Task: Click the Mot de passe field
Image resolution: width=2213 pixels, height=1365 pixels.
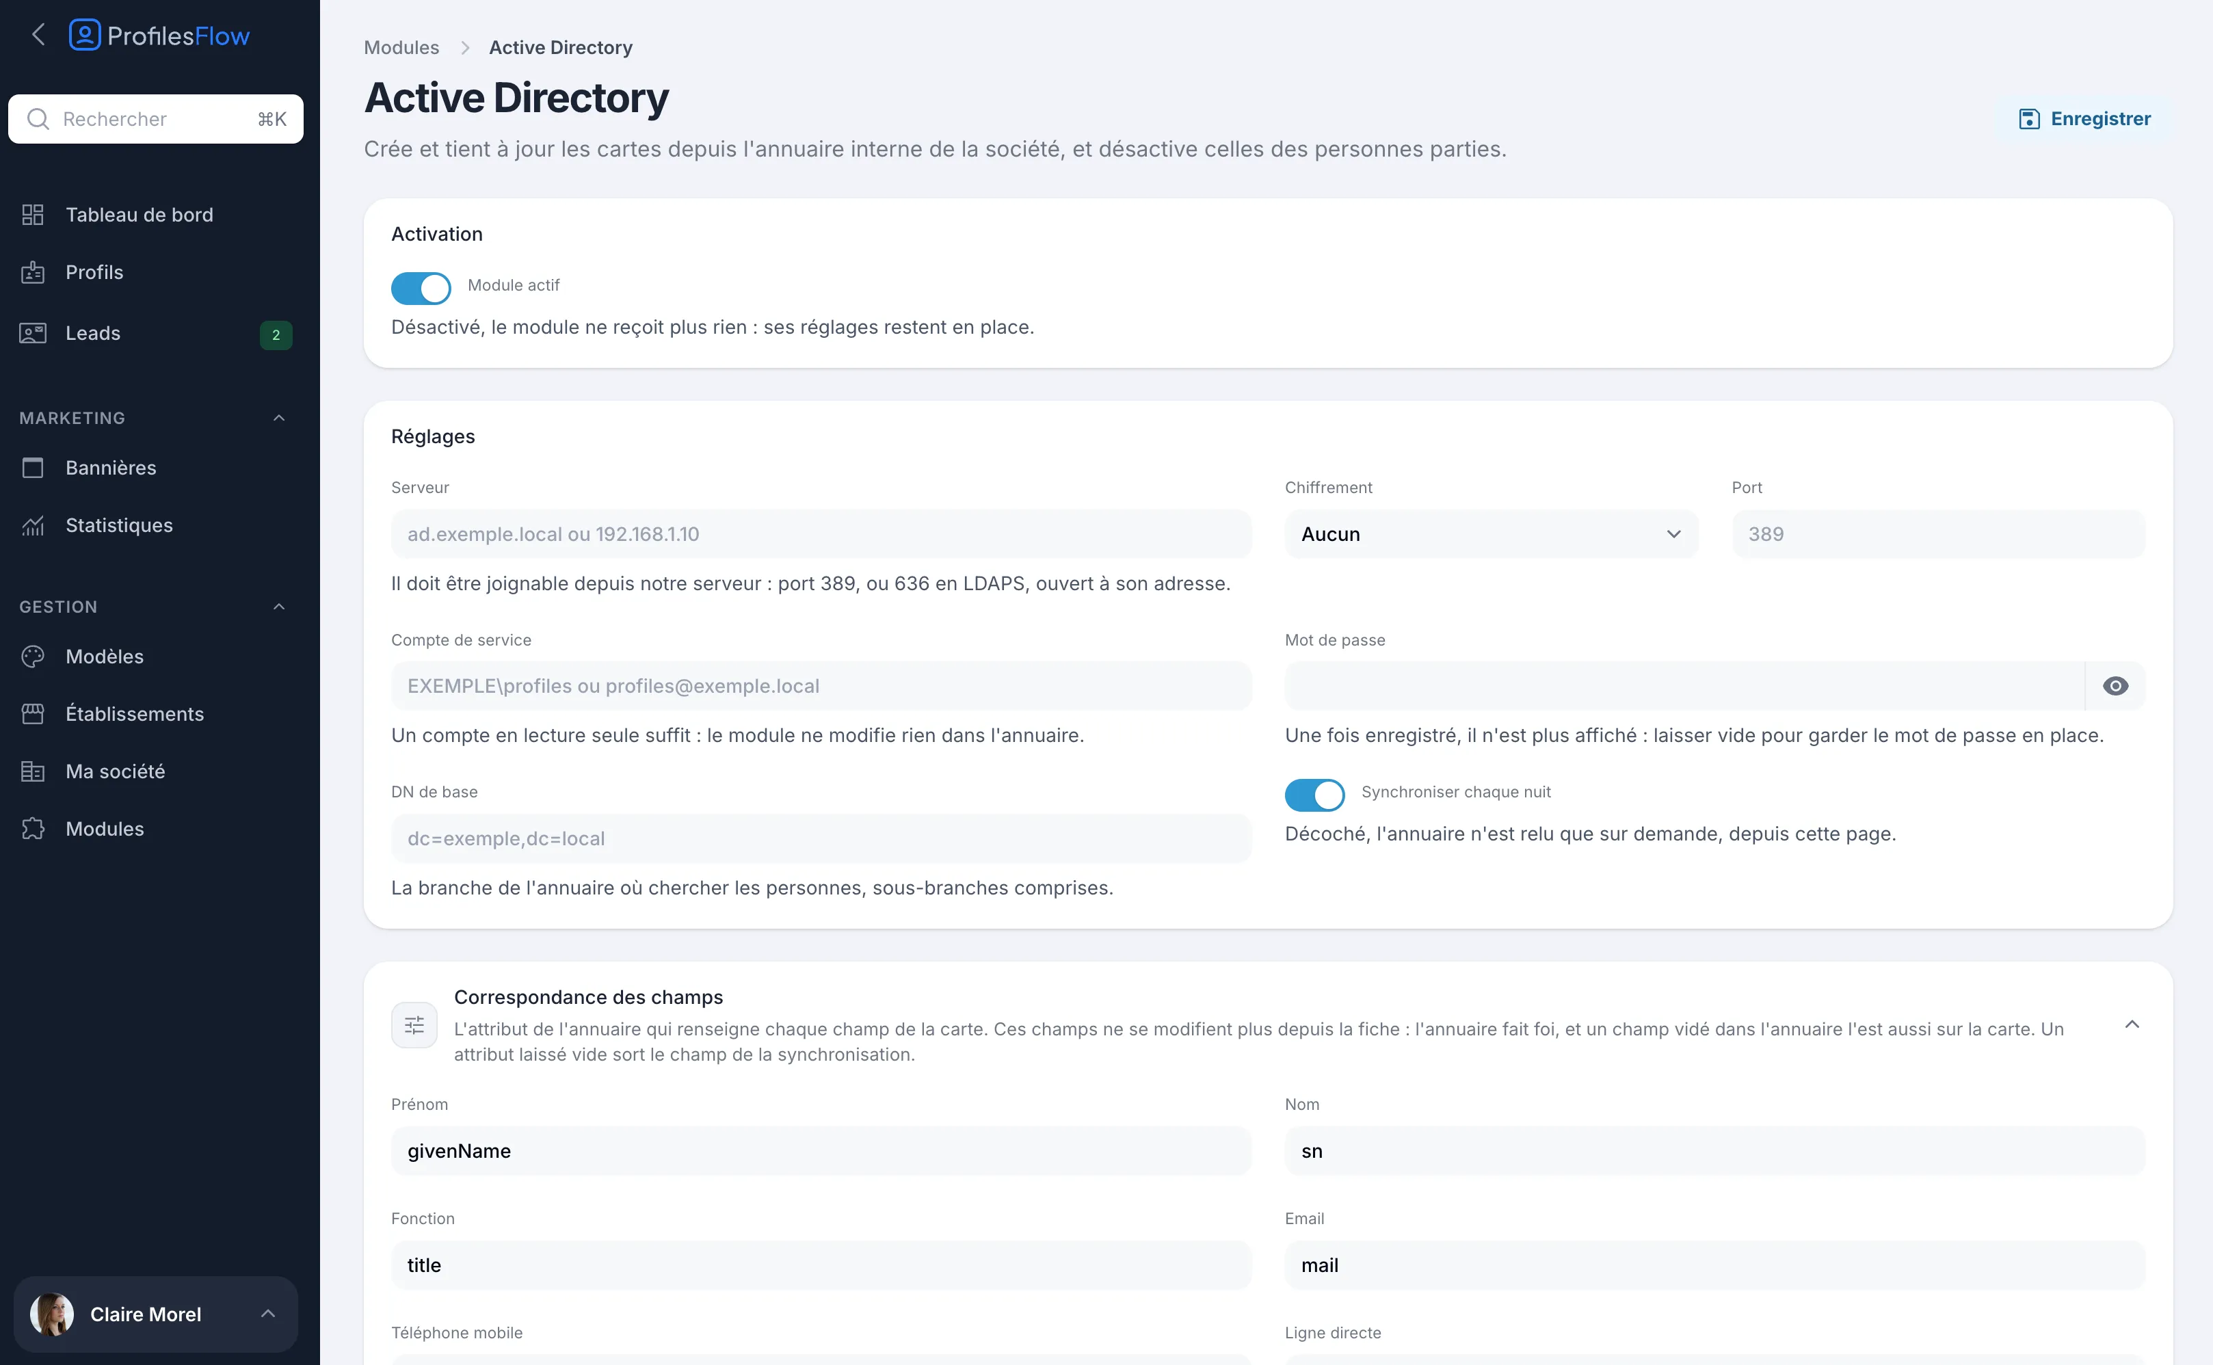Action: click(1684, 686)
